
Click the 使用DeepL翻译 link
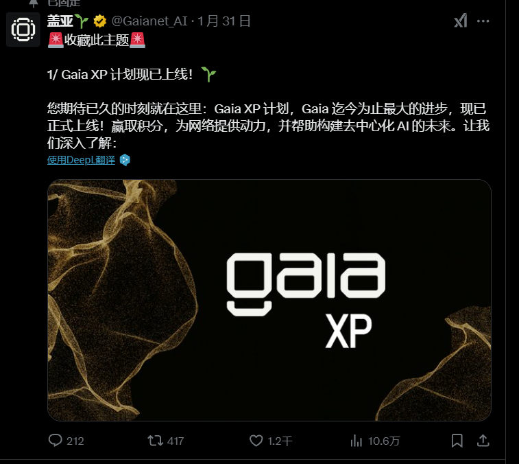(81, 160)
